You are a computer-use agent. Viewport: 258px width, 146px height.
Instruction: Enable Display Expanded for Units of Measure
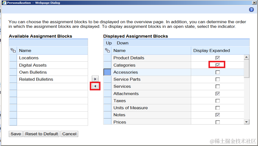pos(217,108)
